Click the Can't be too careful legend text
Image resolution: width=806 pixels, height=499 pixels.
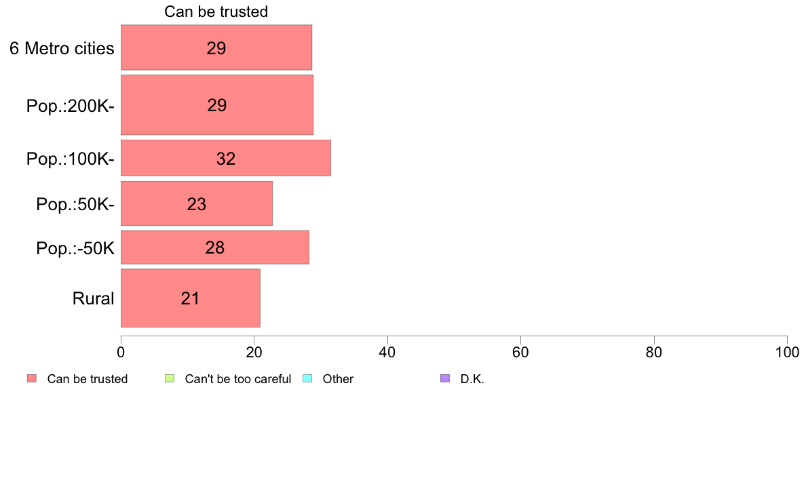click(x=238, y=379)
